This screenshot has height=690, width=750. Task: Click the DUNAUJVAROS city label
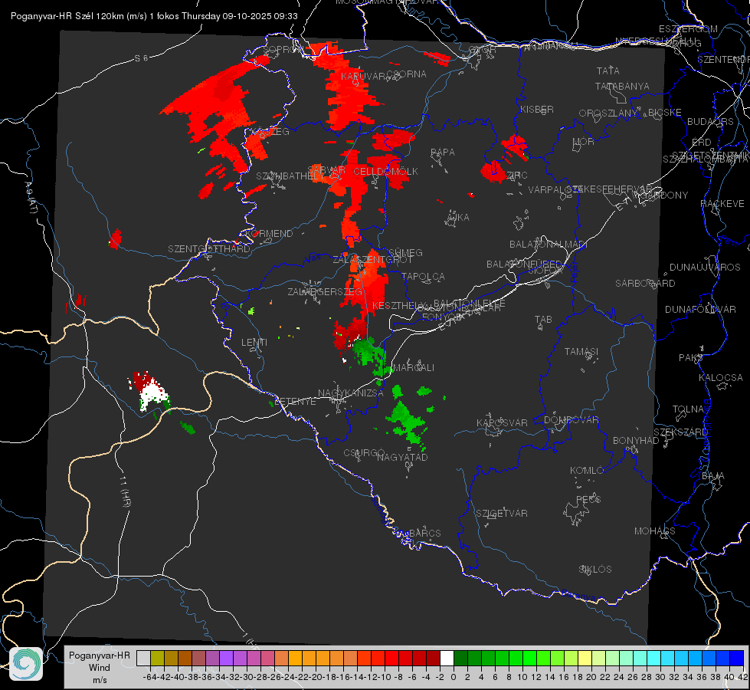[x=705, y=268]
